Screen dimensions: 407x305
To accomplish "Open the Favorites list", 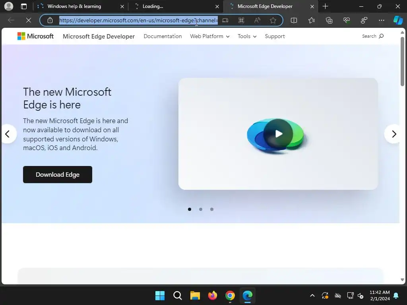I will [x=312, y=20].
